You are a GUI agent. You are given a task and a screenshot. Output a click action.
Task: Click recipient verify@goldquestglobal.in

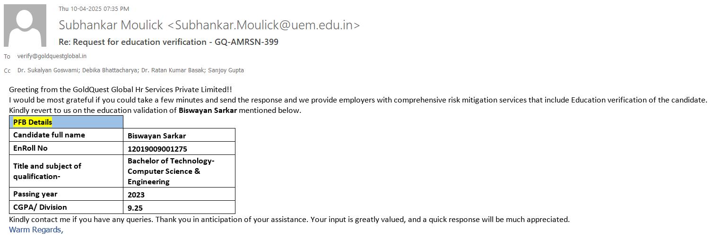click(x=52, y=56)
